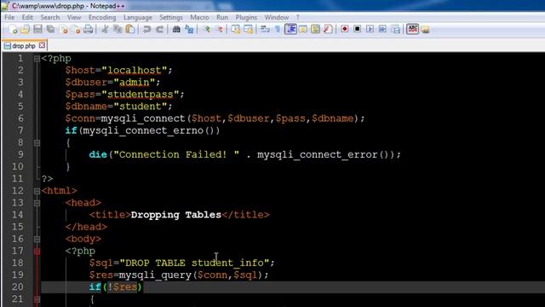Click the Close document toolbar icon
The width and height of the screenshot is (545, 307).
(x=64, y=29)
